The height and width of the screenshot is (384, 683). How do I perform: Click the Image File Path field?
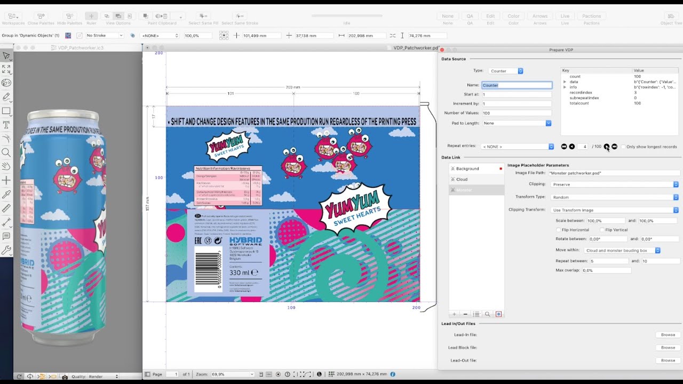[614, 173]
